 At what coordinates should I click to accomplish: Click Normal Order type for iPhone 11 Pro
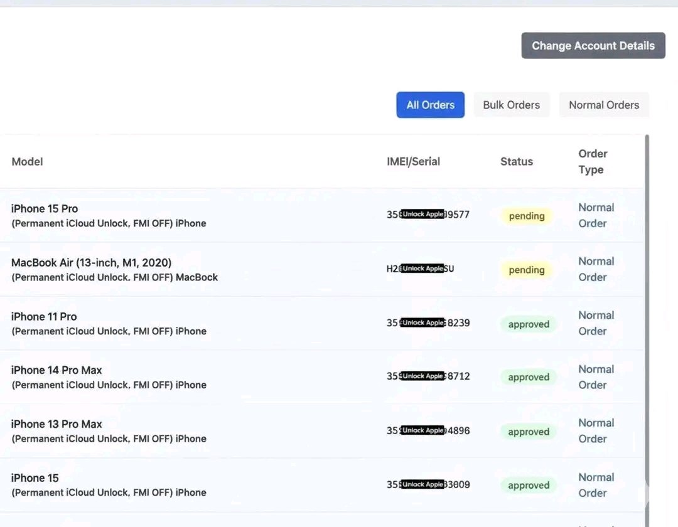tap(596, 323)
